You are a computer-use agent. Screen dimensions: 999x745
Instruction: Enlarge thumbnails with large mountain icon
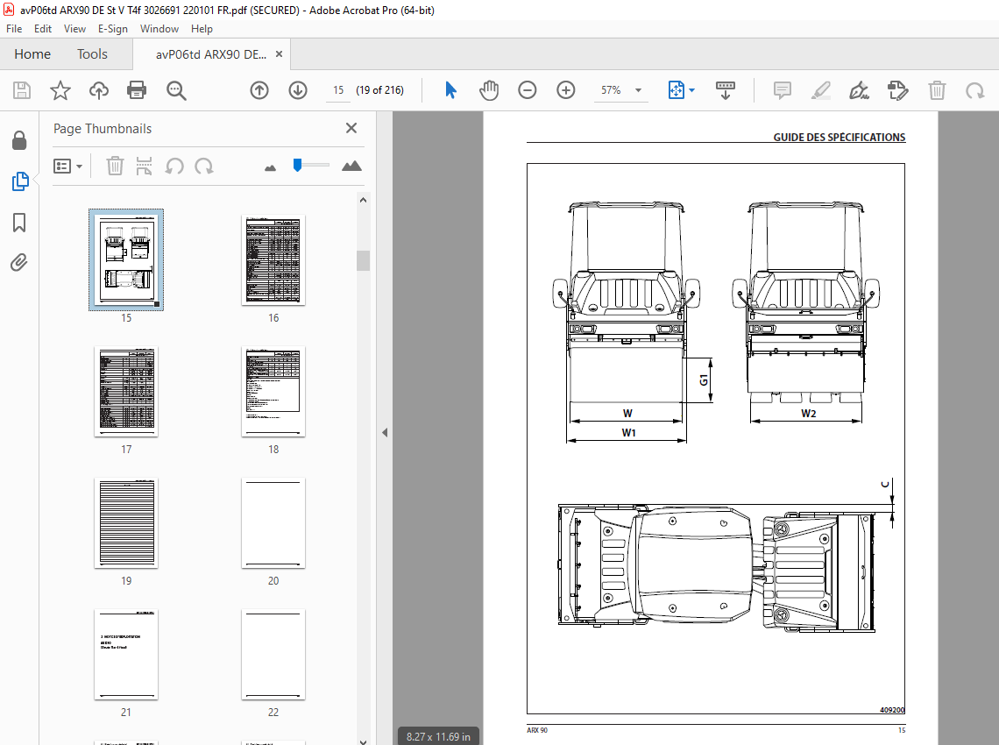(351, 167)
